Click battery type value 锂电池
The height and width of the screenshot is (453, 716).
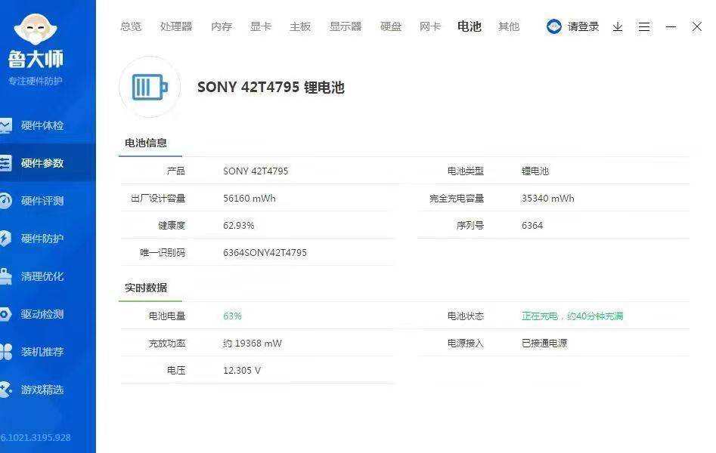tap(535, 171)
